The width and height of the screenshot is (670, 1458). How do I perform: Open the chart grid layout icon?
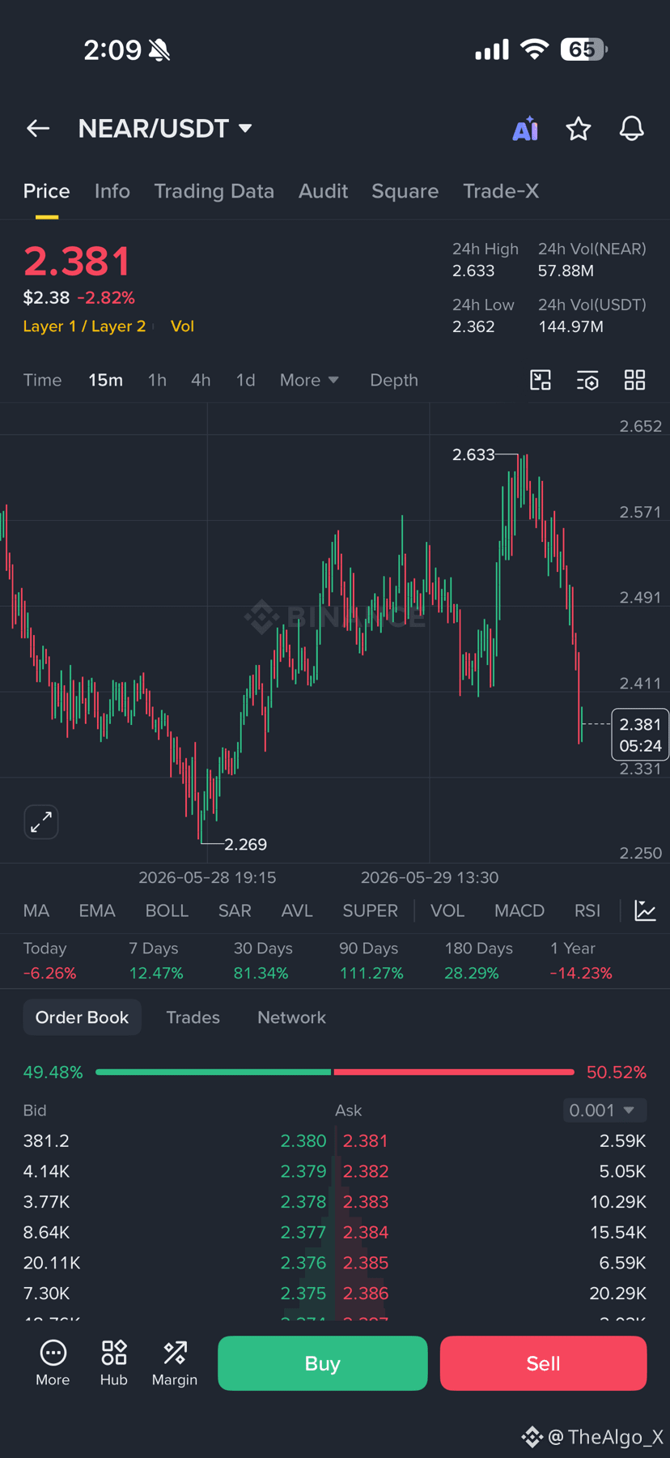tap(635, 380)
